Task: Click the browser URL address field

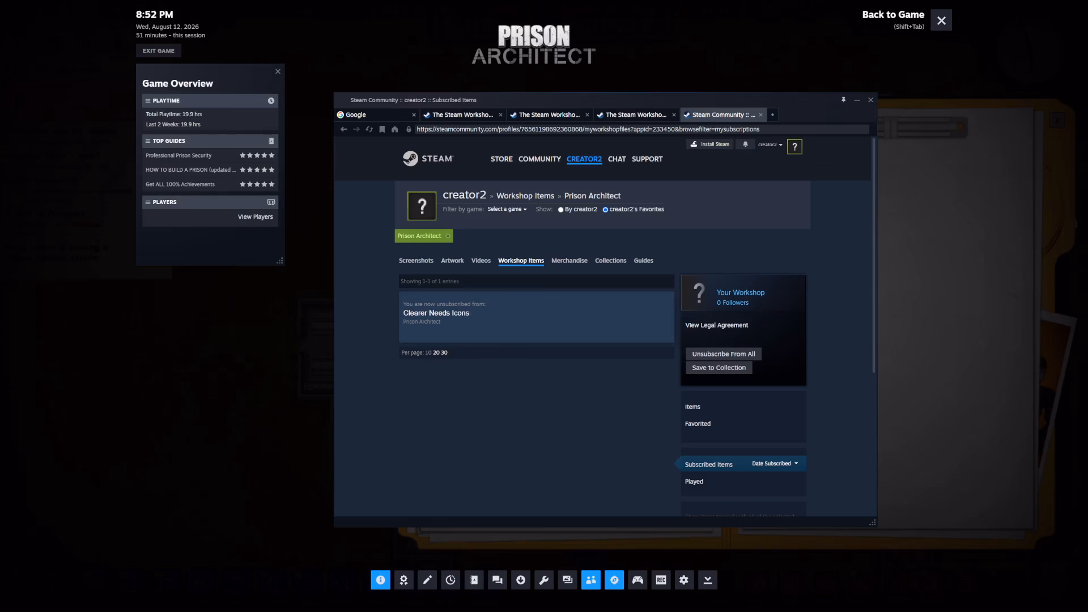Action: tap(641, 129)
